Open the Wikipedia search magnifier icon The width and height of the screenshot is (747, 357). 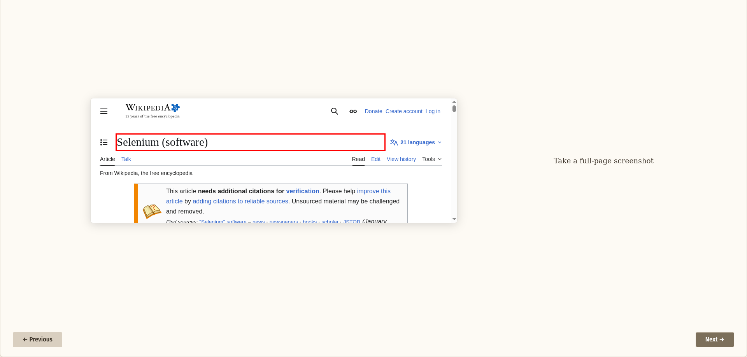pos(335,111)
